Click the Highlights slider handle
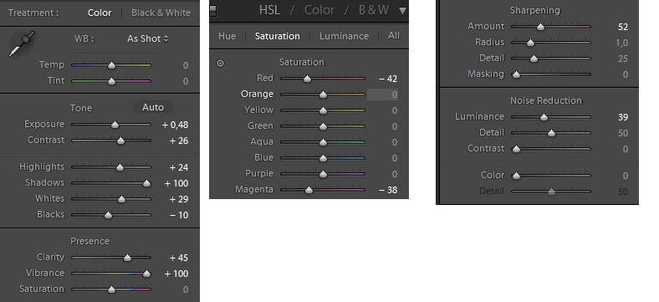The image size is (659, 302). coord(120,167)
